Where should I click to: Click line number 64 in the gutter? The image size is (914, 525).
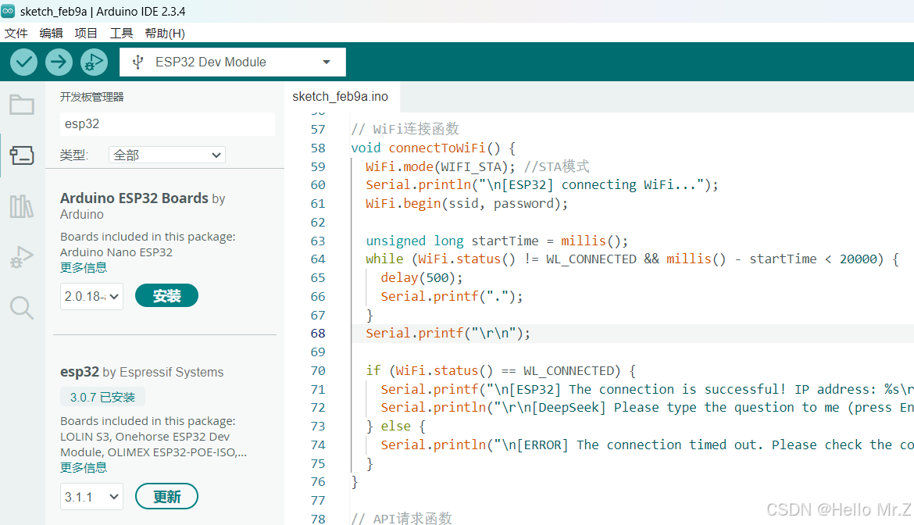(318, 259)
